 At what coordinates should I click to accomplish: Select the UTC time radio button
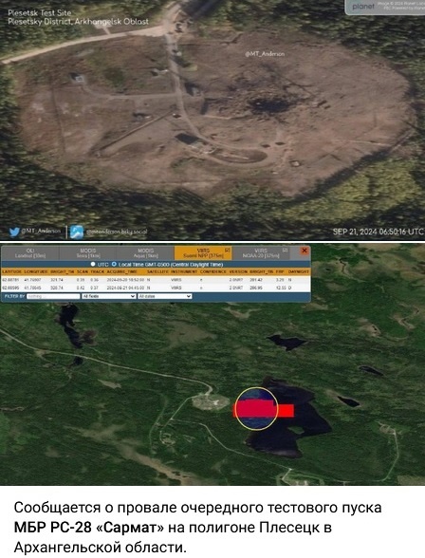[x=93, y=265]
